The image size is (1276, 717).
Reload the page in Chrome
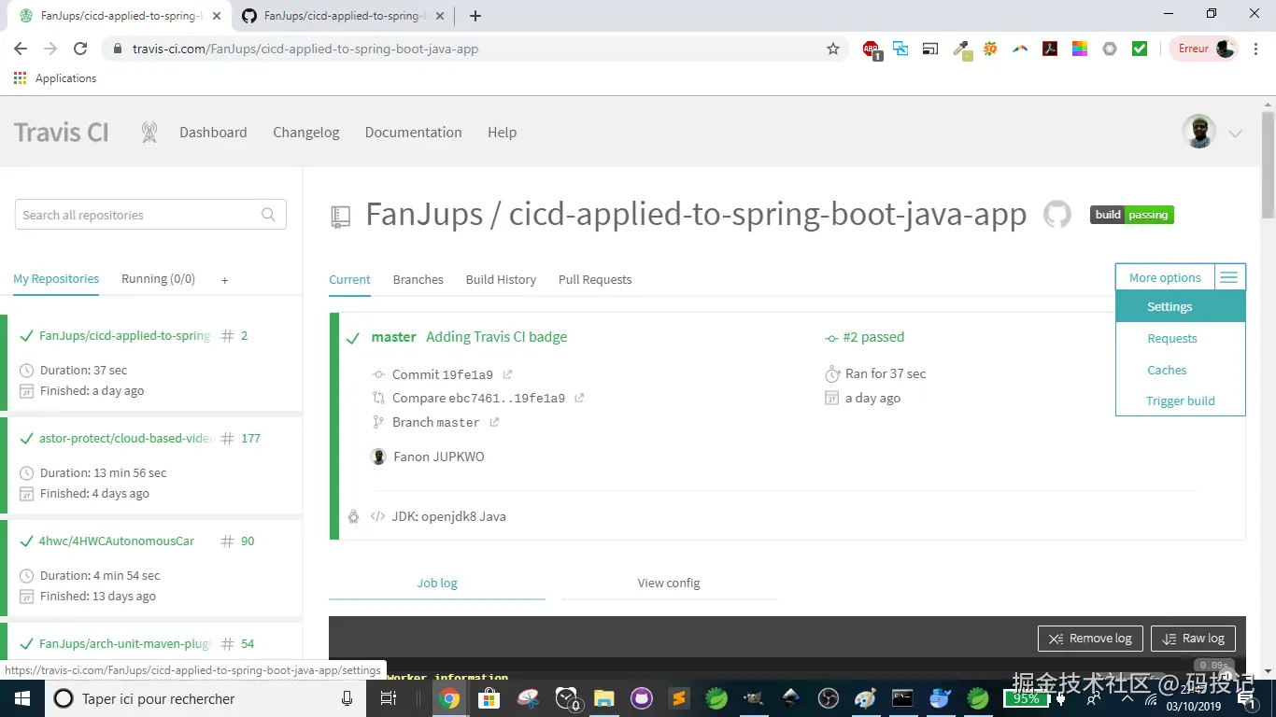80,49
